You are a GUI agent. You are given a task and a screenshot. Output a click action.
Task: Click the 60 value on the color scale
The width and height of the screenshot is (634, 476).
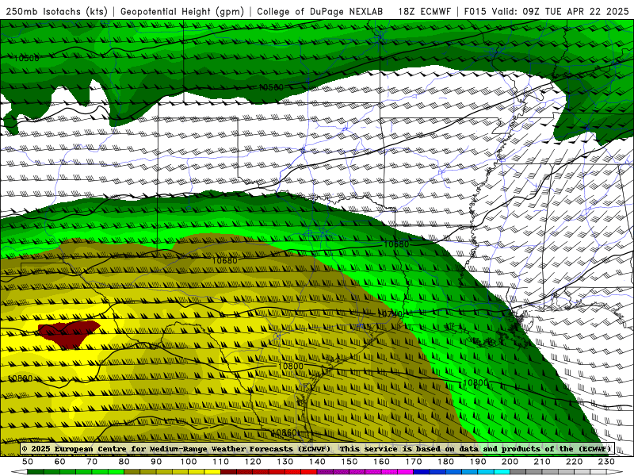click(x=59, y=462)
